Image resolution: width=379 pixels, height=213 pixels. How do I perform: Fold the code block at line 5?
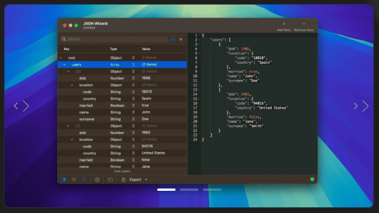coord(199,54)
